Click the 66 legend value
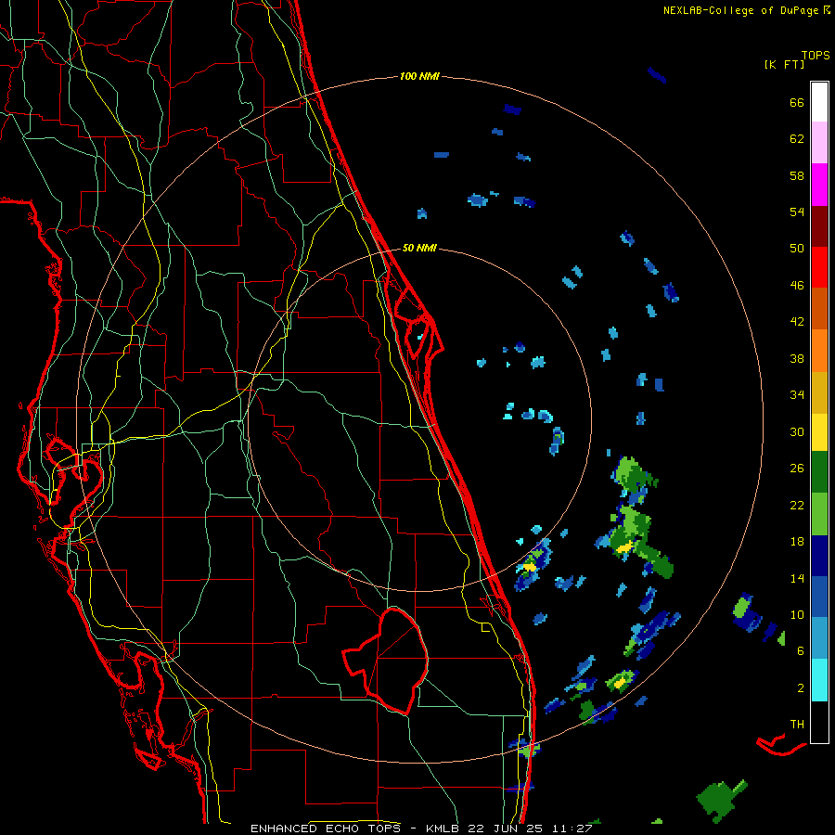Screen dimensions: 835x835 click(x=797, y=102)
